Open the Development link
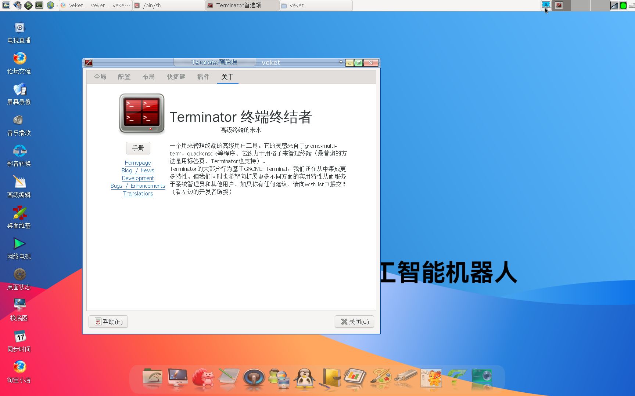 point(138,178)
